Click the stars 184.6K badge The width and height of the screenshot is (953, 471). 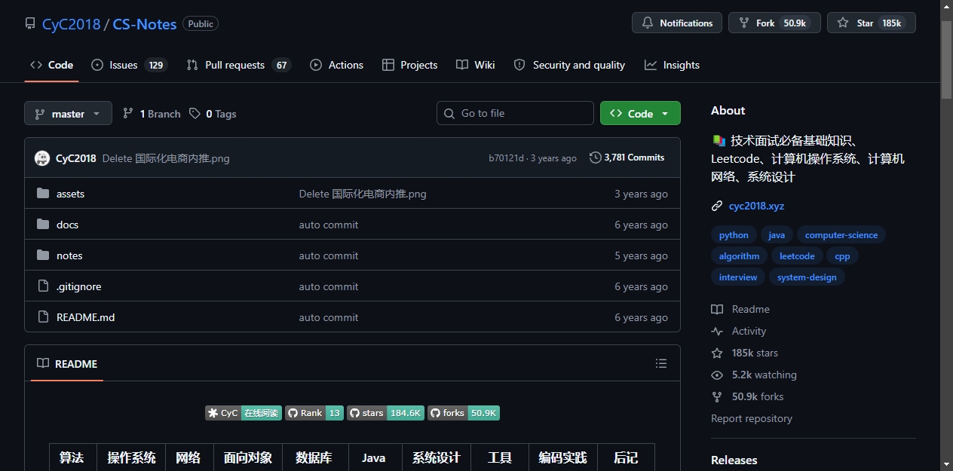pos(385,413)
